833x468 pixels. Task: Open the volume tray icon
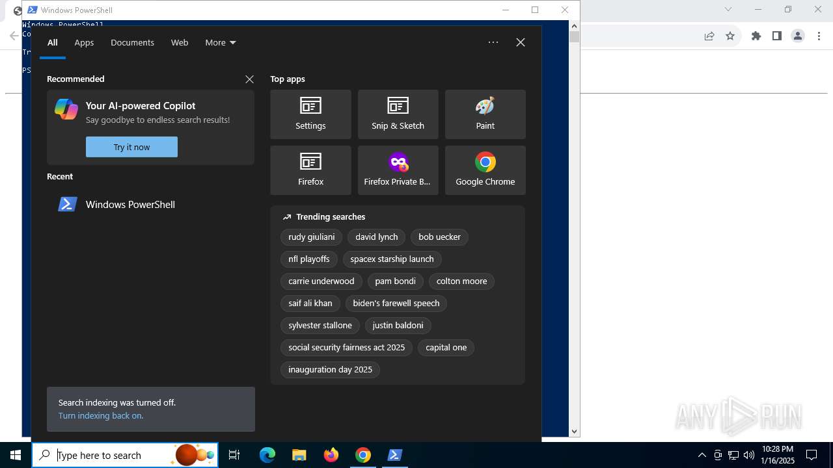[x=749, y=455]
